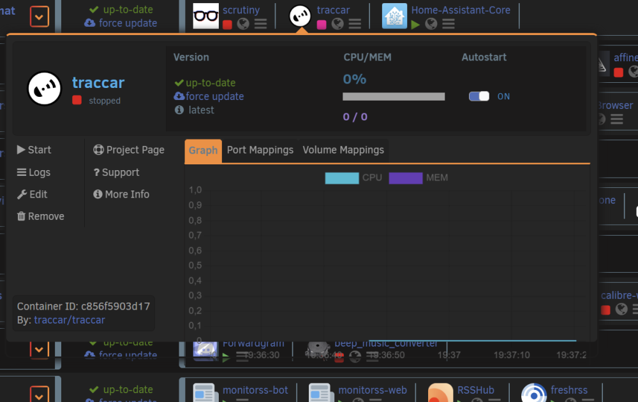The image size is (638, 402).
Task: Click the traccar icon in top row
Action: pyautogui.click(x=300, y=16)
